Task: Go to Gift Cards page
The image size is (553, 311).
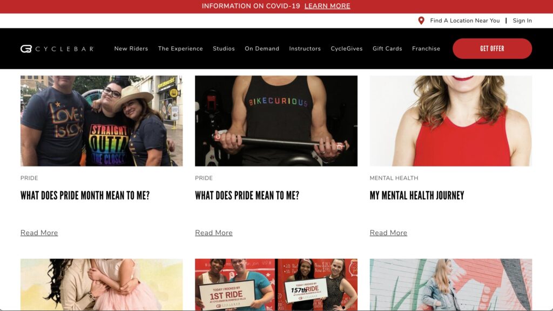Action: pyautogui.click(x=387, y=49)
